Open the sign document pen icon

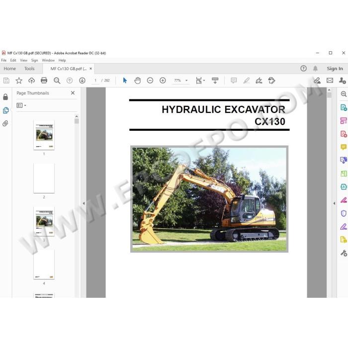(x=259, y=81)
